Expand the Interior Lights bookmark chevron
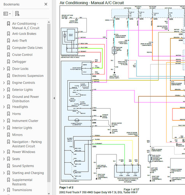Viewport: 185px width, 195px height. coord(4,128)
